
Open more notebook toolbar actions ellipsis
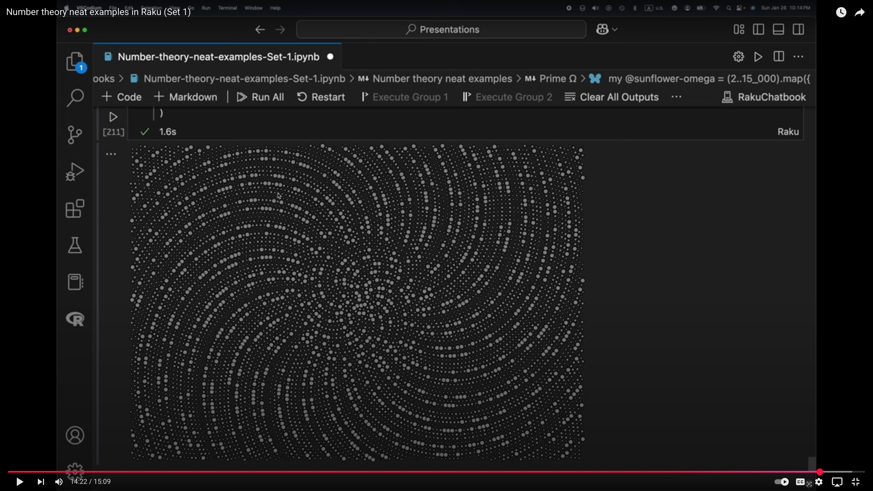(x=676, y=97)
